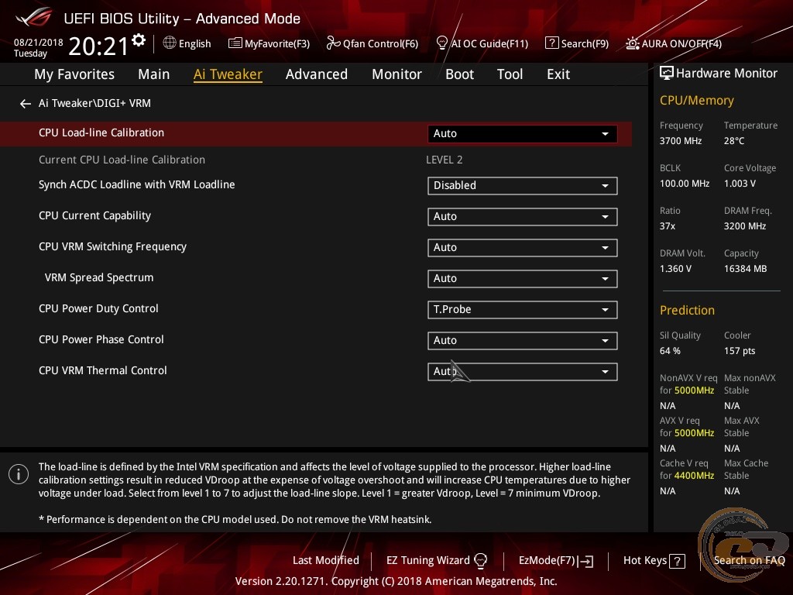Switch to EzMode(F7)
Screen dimensions: 793x595
click(555, 560)
